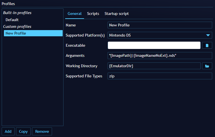Click the Profiles section title
The width and height of the screenshot is (215, 137).
pos(8,4)
